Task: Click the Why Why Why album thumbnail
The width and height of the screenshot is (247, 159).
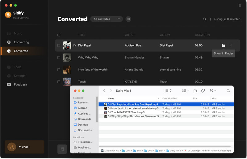Action: 67,57
